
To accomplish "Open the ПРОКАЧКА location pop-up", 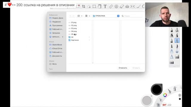I will coord(106,16).
